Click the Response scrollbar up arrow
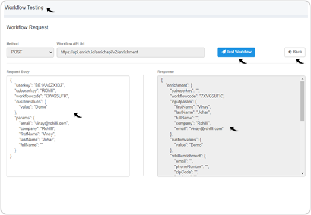This screenshot has width=311, height=215. coord(302,79)
